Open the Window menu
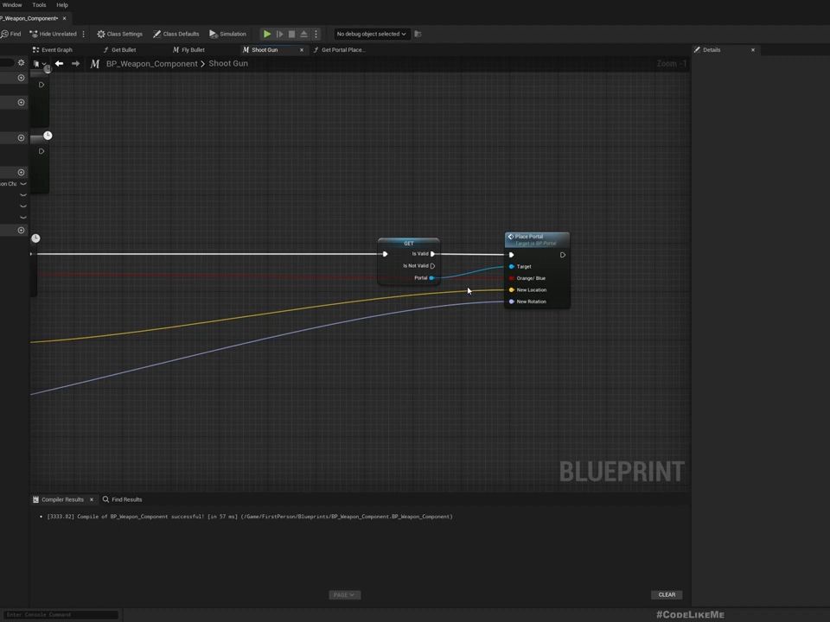Image resolution: width=830 pixels, height=622 pixels. click(x=12, y=5)
